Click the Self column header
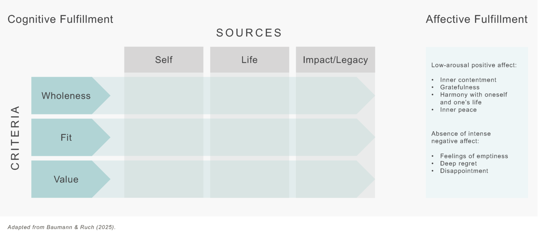This screenshot has height=236, width=538. (x=164, y=60)
